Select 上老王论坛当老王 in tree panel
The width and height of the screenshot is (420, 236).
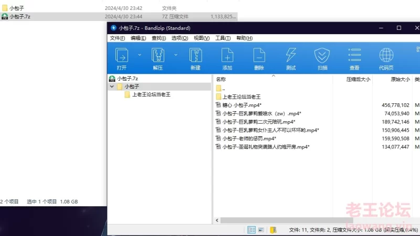151,94
